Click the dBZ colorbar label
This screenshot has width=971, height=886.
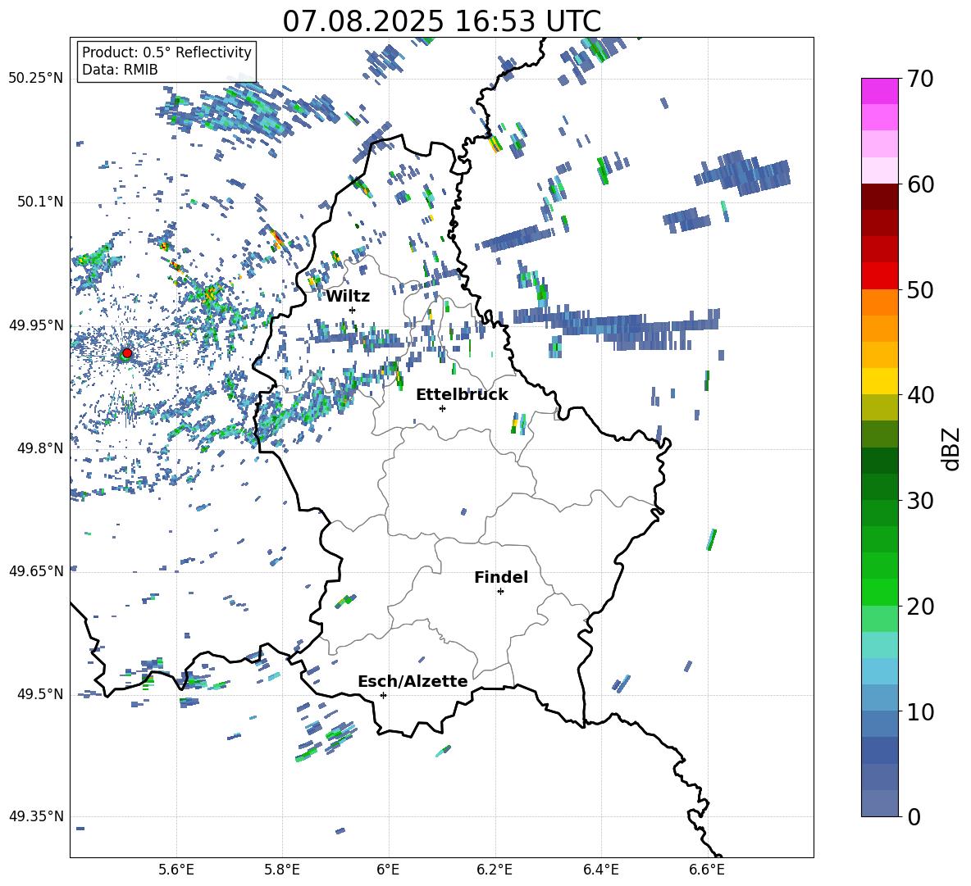[950, 448]
